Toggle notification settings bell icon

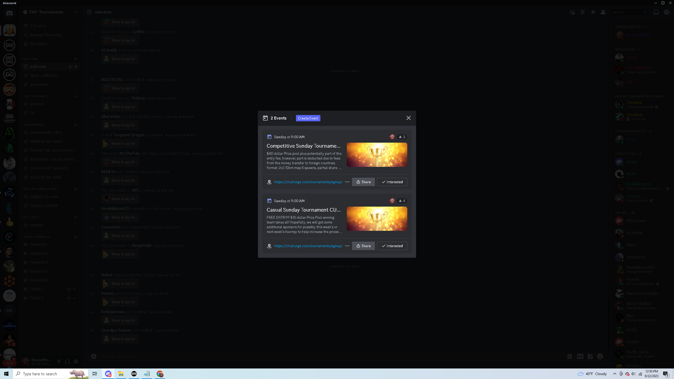[x=582, y=12]
